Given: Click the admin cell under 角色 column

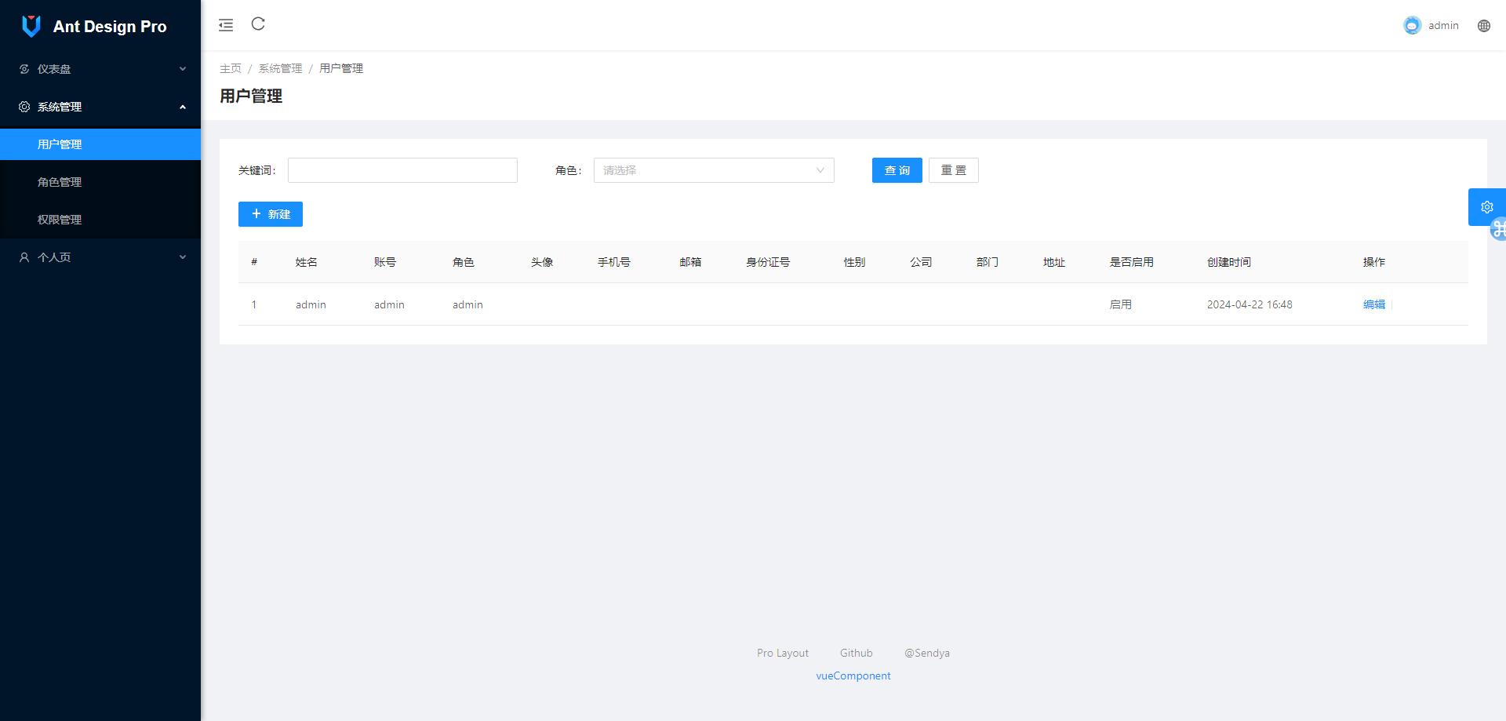Looking at the screenshot, I should click(467, 304).
